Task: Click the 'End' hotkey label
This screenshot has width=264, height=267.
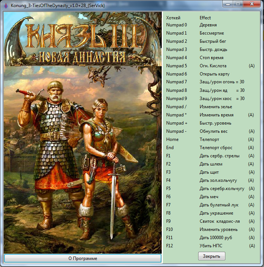Action: click(x=170, y=148)
